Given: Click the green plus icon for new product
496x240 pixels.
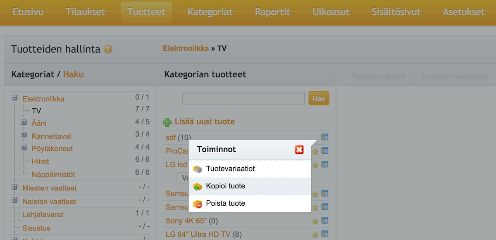Looking at the screenshot, I should (167, 122).
